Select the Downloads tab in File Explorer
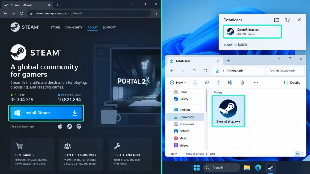The width and height of the screenshot is (310, 174). [x=195, y=60]
